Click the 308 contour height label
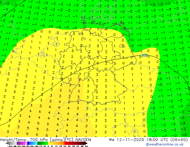Image resolution: width=190 pixels, height=147 pixels. 144,55
